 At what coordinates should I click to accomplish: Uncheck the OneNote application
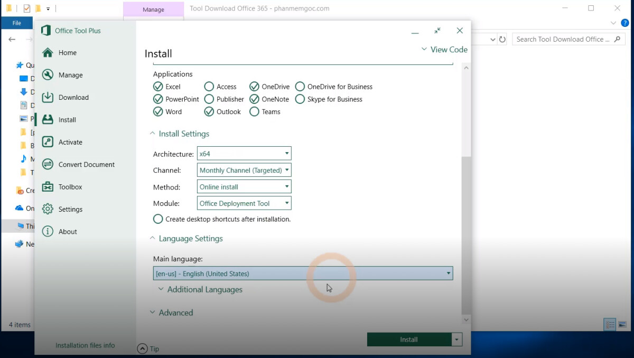(x=254, y=99)
